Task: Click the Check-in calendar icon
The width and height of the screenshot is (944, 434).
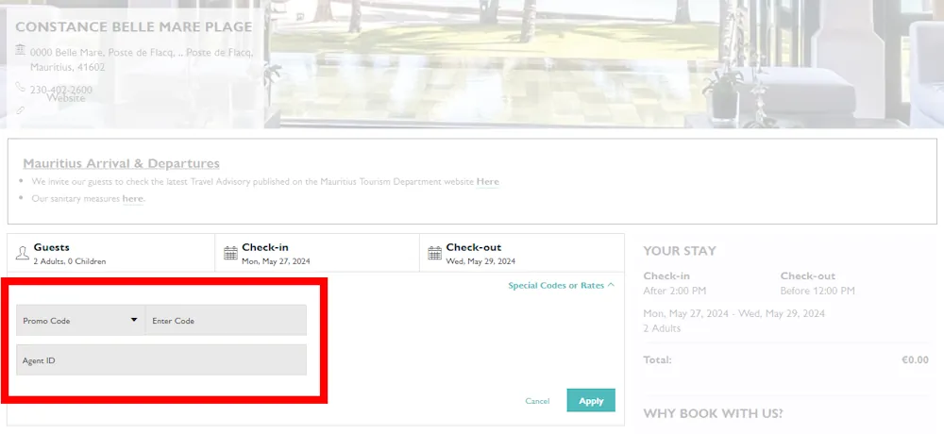Action: 230,253
